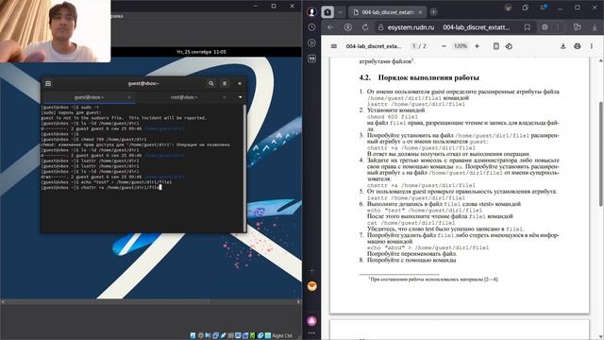The width and height of the screenshot is (604, 340).
Task: Switch to the root@vbox terminal tab
Action: click(x=184, y=97)
